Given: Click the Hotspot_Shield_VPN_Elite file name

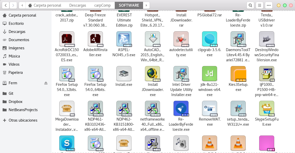Looking at the screenshot, I should tap(152, 20).
